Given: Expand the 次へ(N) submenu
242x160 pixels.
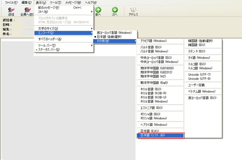Looking at the screenshot, I should [x=64, y=12].
